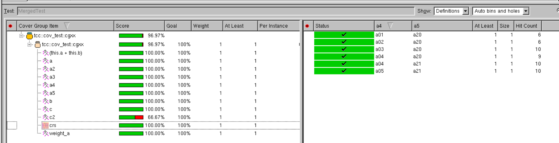
Task: Sort by the Score column header
Action: (x=139, y=26)
